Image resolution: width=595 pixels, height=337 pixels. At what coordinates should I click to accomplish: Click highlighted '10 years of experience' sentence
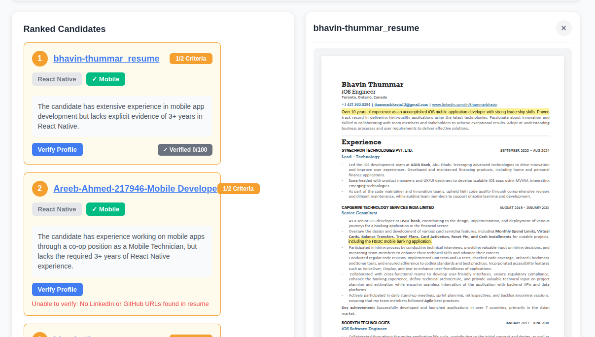pyautogui.click(x=445, y=112)
